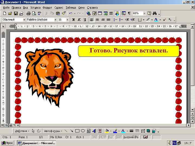Open an existing file with folder icon

[10, 13]
